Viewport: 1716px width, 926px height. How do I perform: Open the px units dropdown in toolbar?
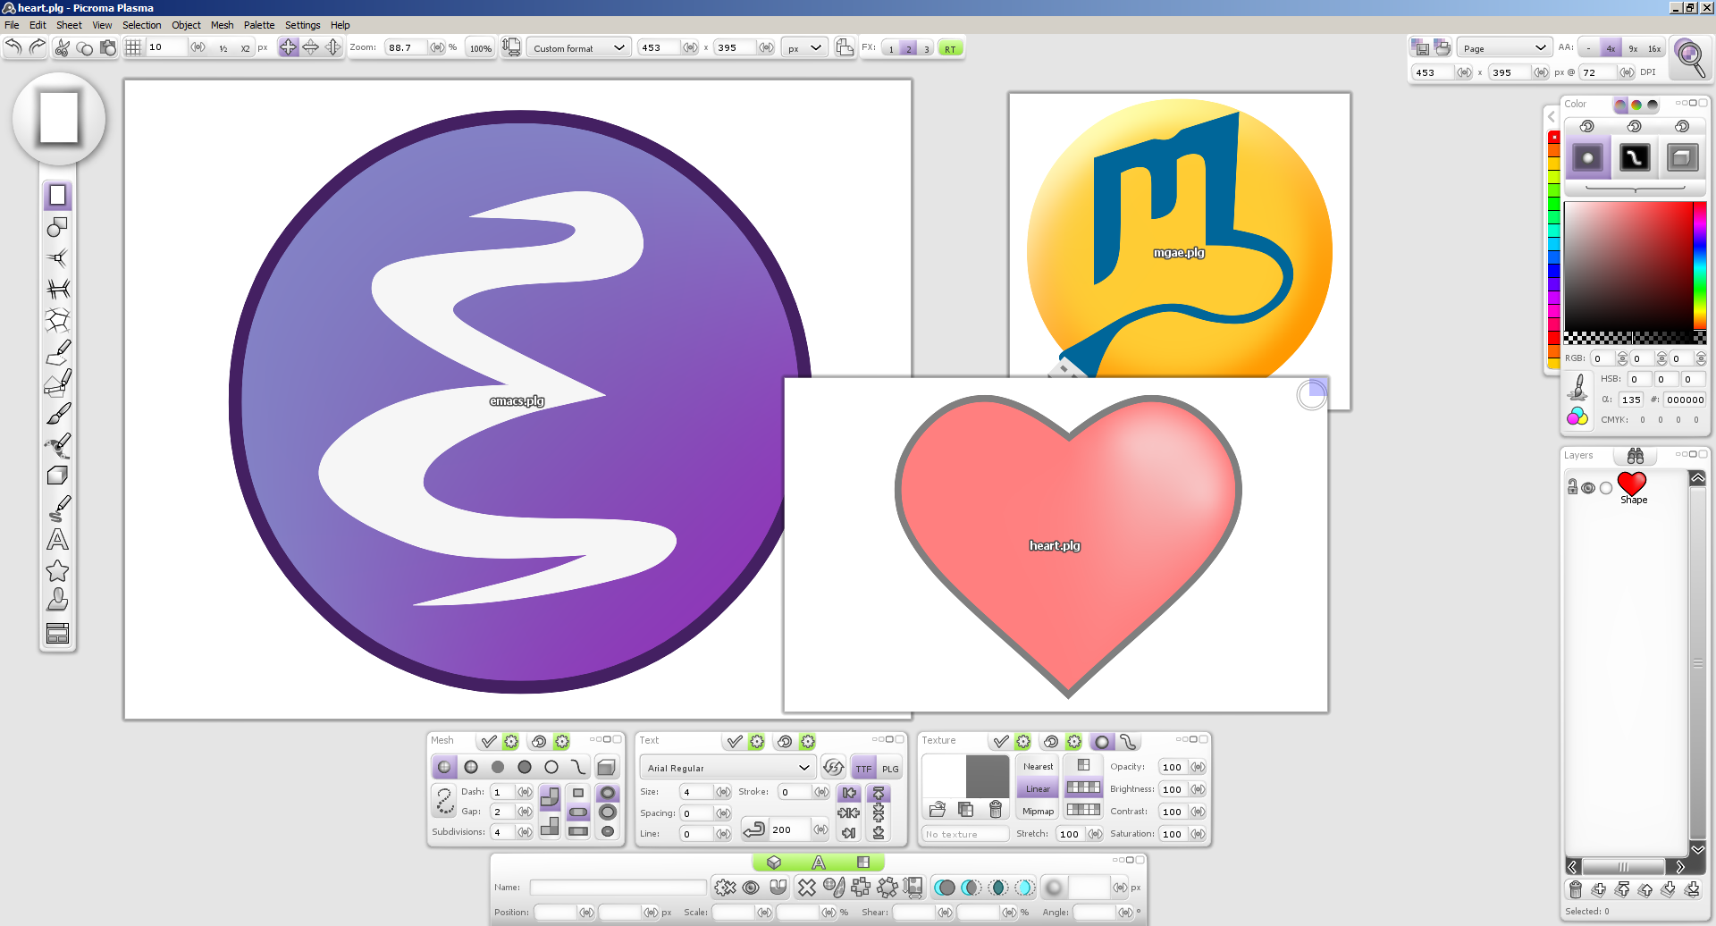[804, 48]
